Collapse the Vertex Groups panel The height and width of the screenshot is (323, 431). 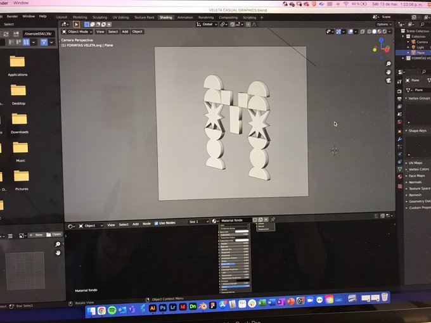(x=406, y=98)
